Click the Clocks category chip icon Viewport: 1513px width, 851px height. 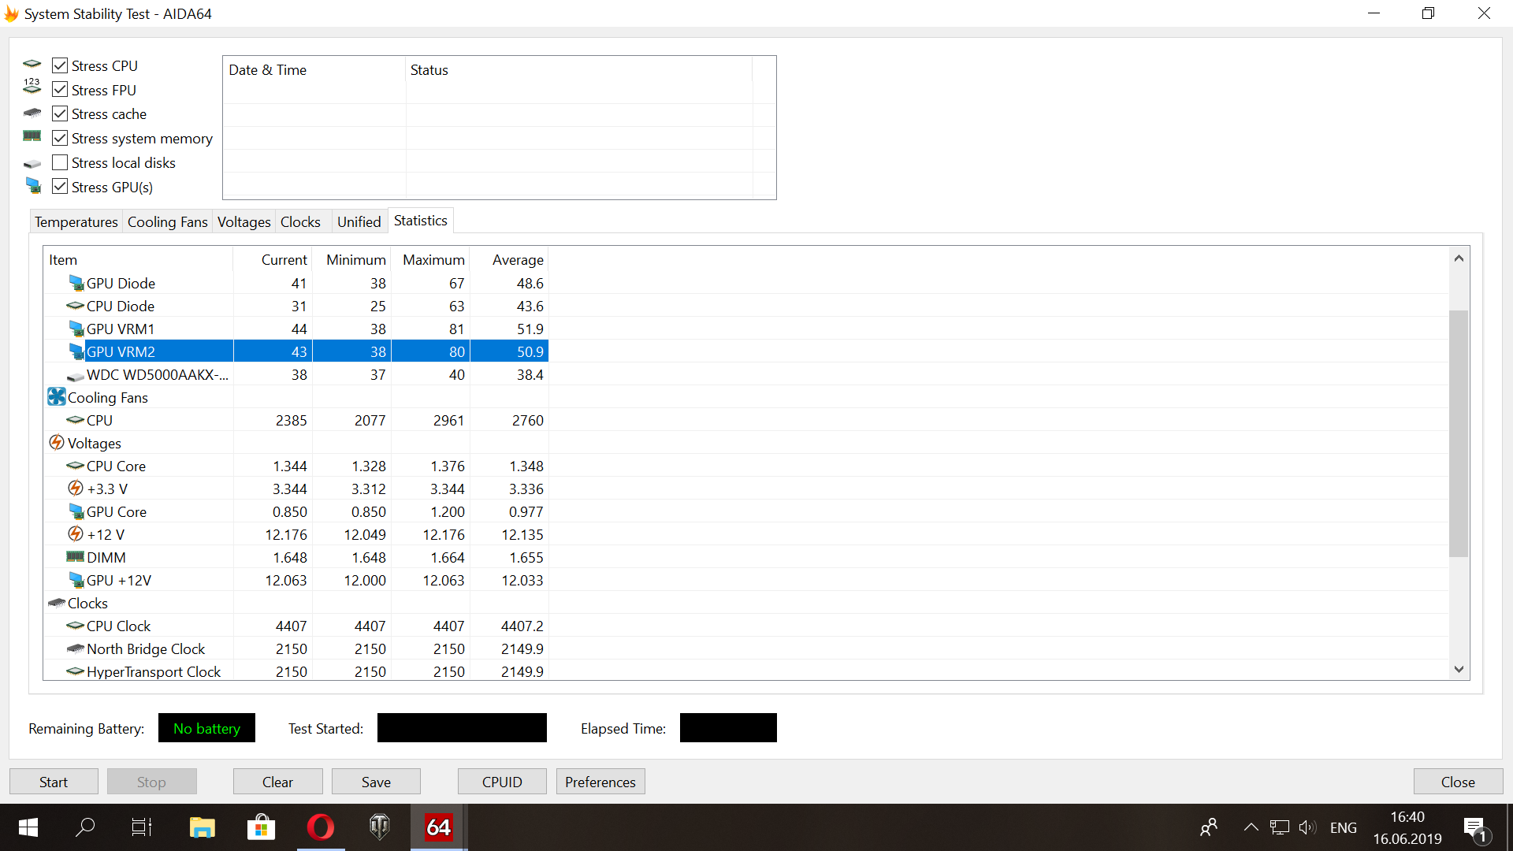56,603
